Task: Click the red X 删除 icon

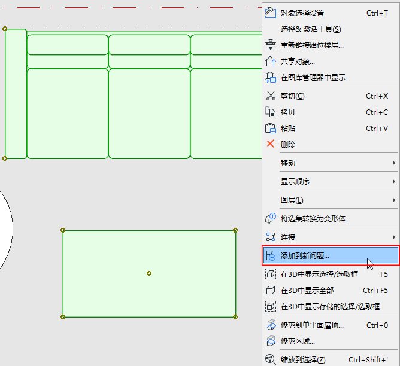Action: 271,144
